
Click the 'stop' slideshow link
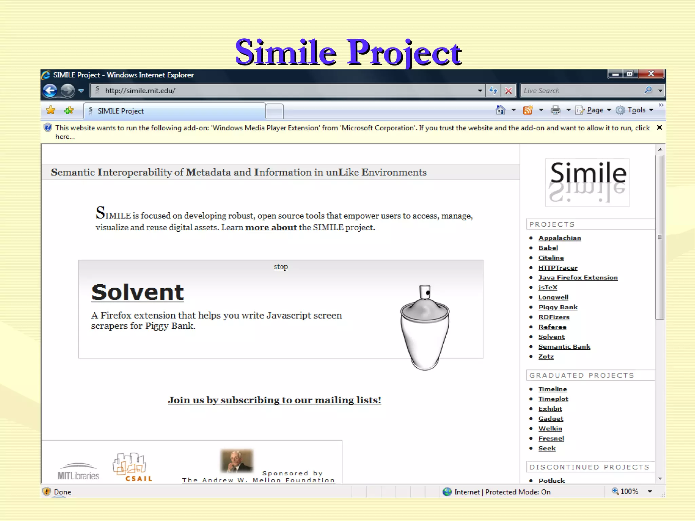tap(281, 267)
